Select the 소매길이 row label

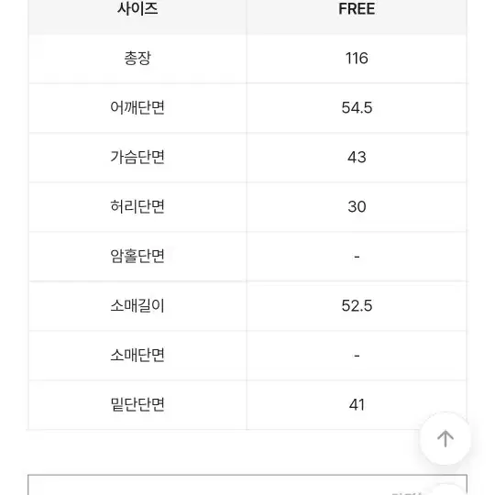pyautogui.click(x=137, y=305)
